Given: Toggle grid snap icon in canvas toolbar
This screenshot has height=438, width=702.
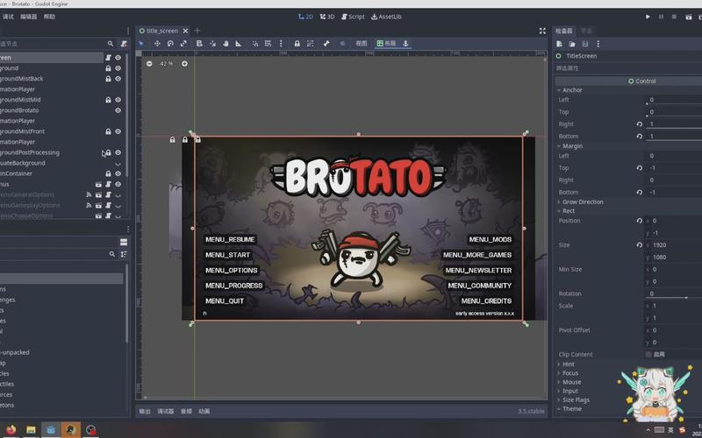Looking at the screenshot, I should coord(268,43).
